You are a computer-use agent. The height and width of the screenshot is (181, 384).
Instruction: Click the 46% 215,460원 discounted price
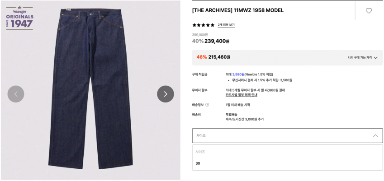click(213, 57)
